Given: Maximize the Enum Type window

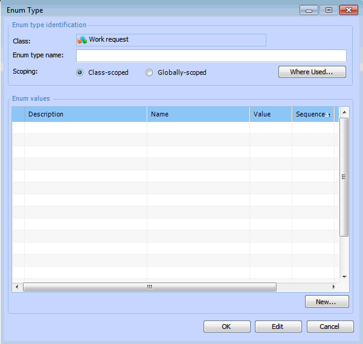Looking at the screenshot, I should (329, 10).
